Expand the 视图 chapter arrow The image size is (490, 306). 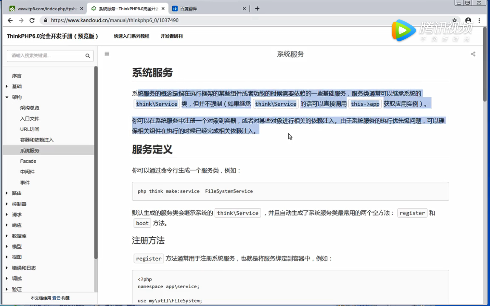pos(7,257)
